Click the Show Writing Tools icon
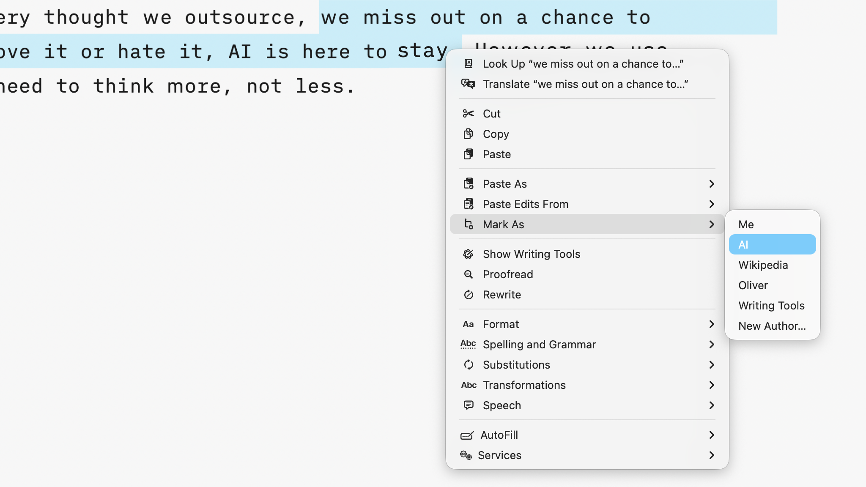Viewport: 866px width, 487px height. [468, 254]
